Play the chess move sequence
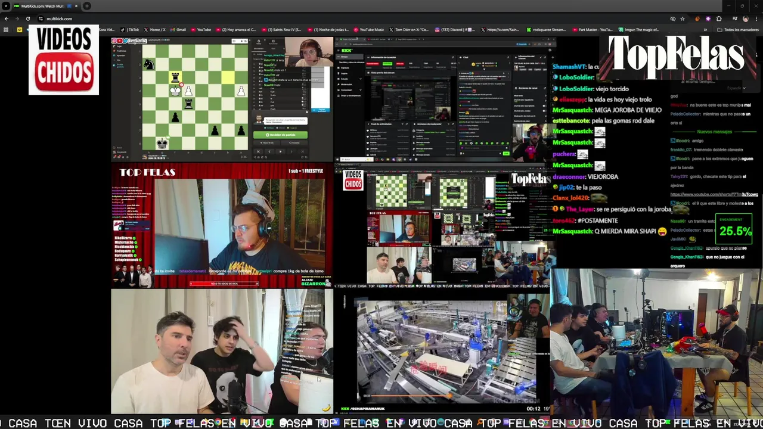Screen dimensions: 763x429 [x=280, y=151]
